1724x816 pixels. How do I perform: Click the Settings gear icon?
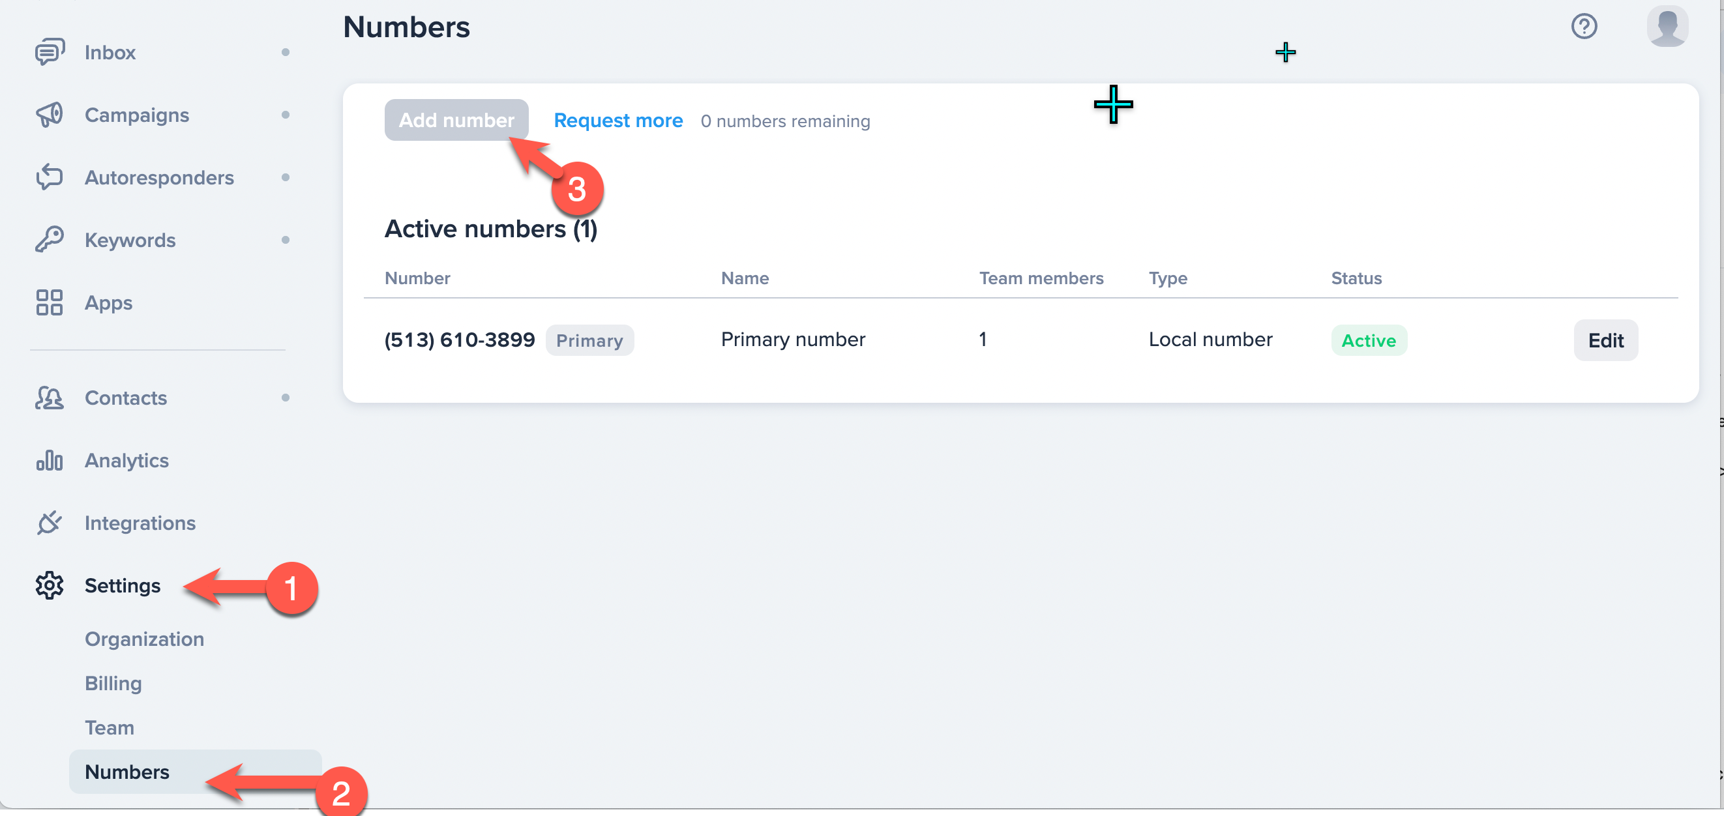50,585
